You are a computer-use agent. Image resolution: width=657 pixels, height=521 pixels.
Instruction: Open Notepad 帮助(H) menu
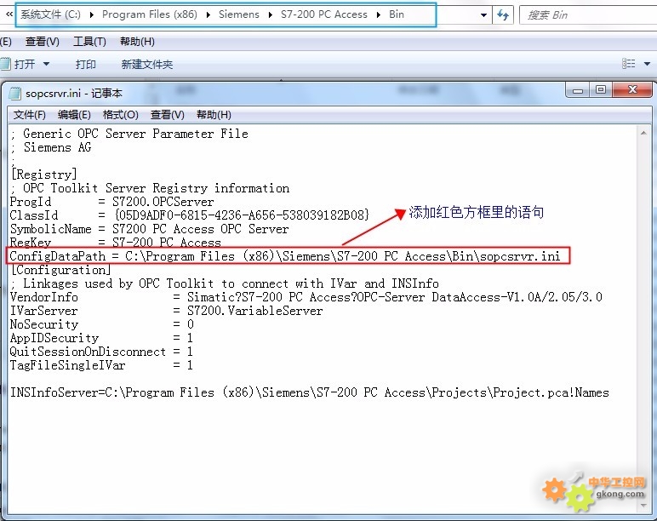[214, 115]
